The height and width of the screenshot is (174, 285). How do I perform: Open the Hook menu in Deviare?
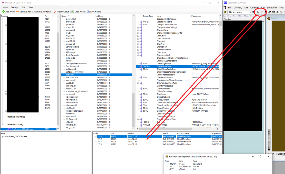pyautogui.click(x=5, y=7)
